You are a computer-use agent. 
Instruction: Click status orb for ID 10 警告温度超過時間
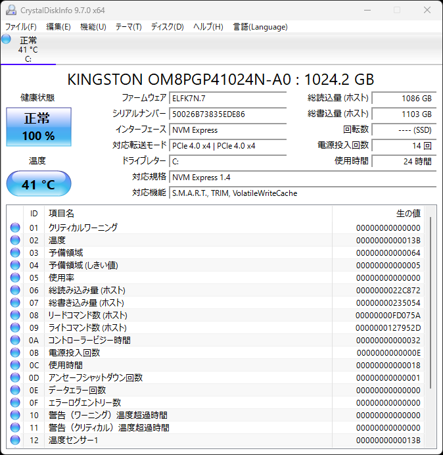pos(15,415)
